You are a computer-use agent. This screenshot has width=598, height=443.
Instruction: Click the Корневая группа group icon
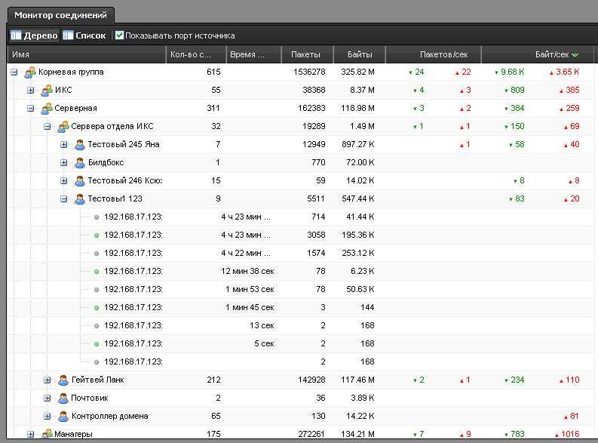30,72
